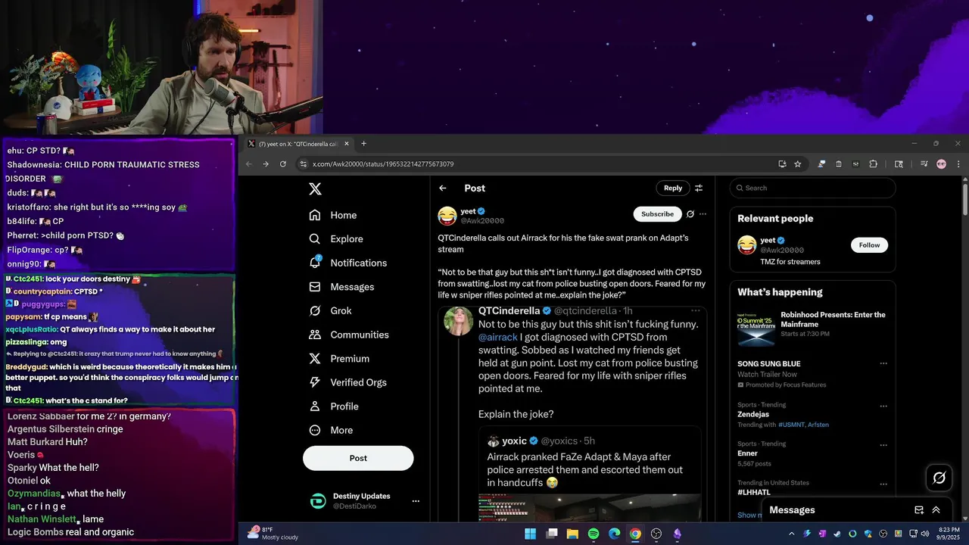The image size is (969, 545).
Task: Click the page vertical scrollbar
Action: [x=965, y=198]
